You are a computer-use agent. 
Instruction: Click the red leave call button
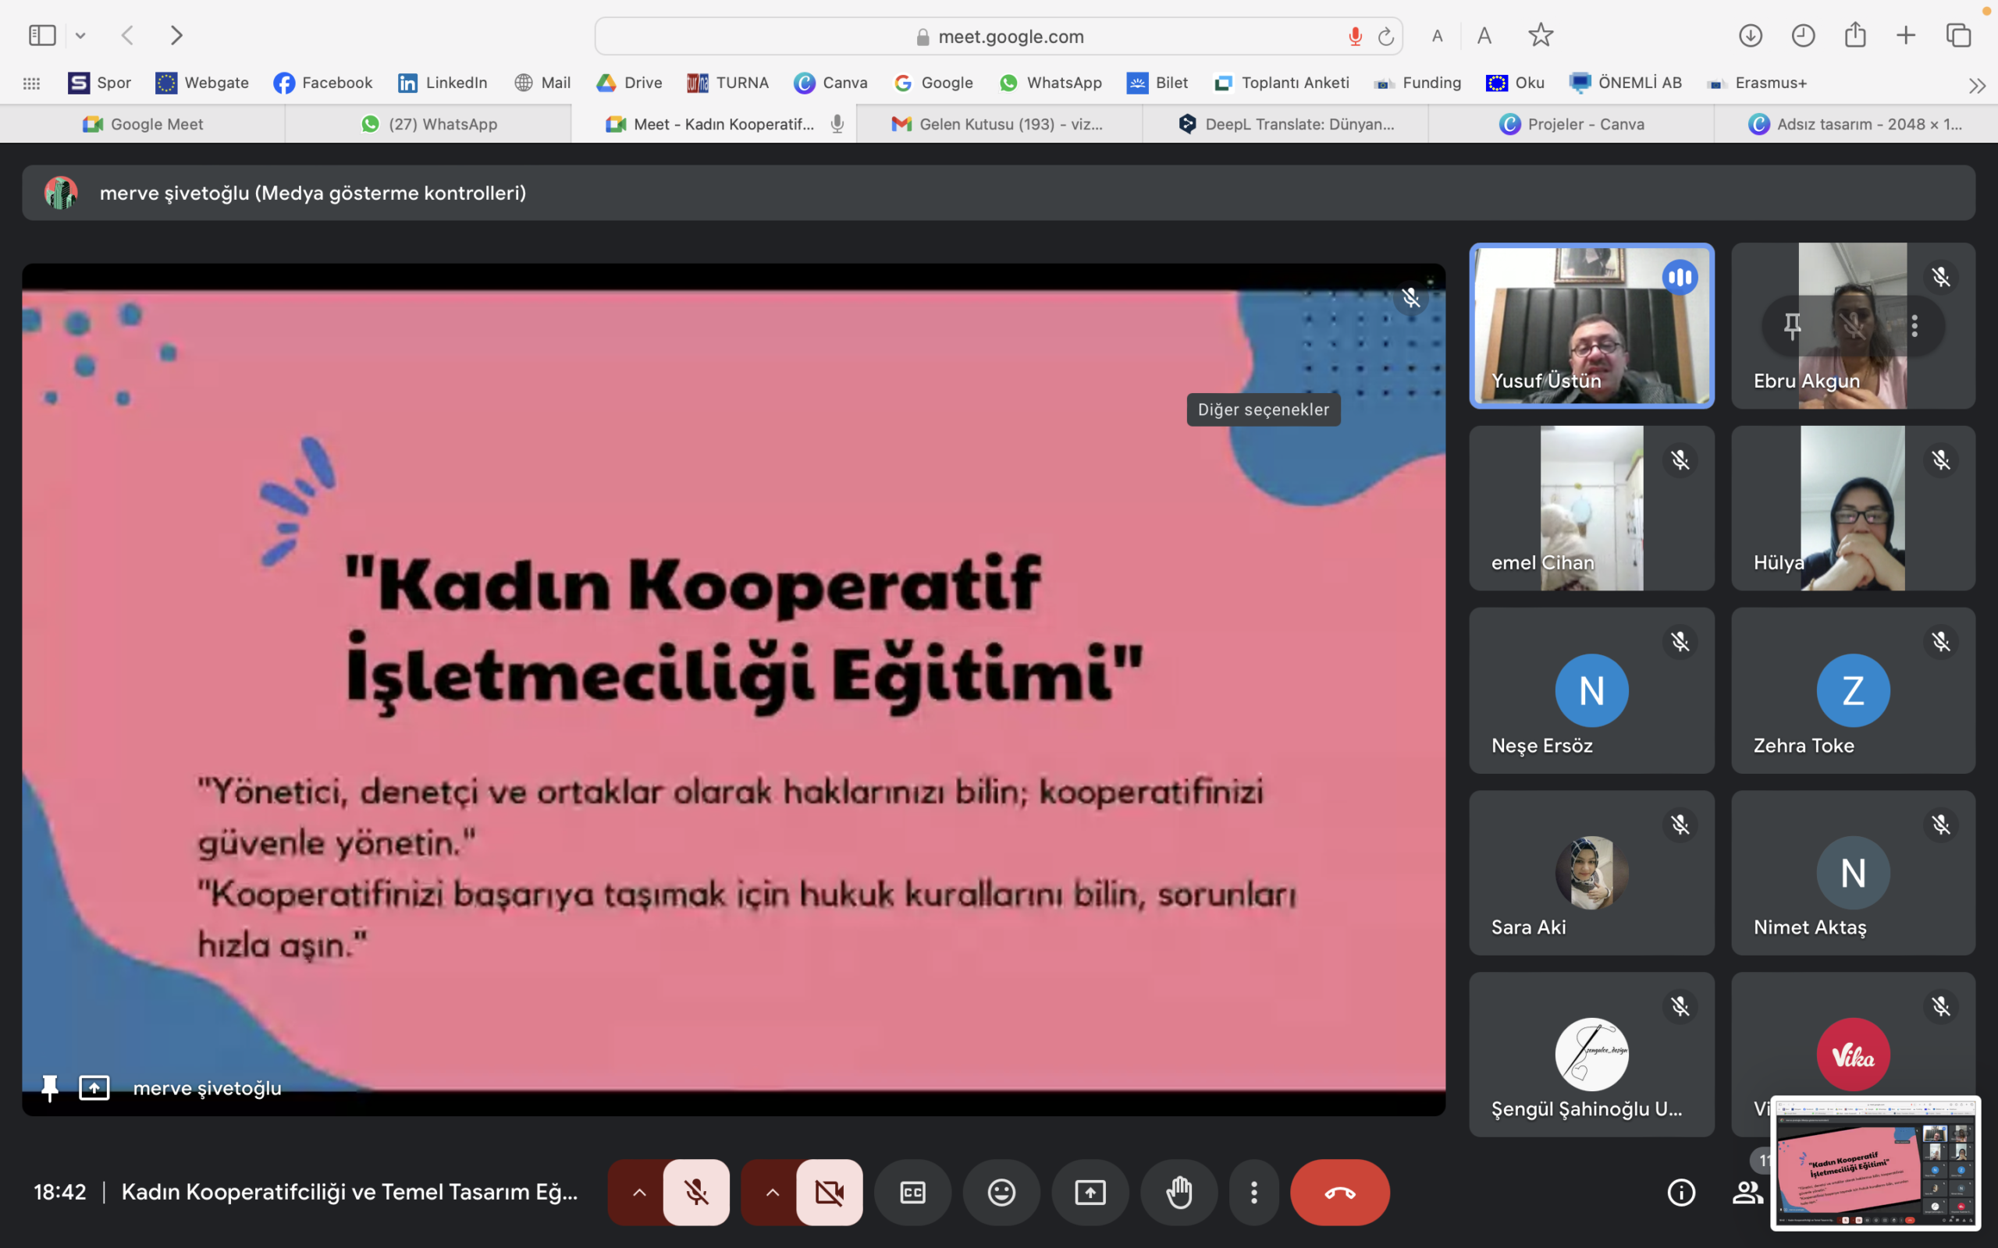[1339, 1192]
